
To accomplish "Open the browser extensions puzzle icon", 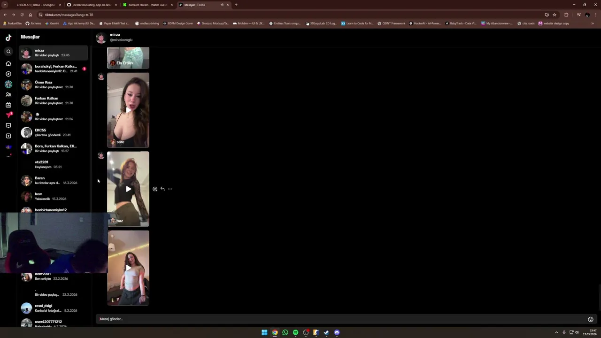I will [x=566, y=15].
